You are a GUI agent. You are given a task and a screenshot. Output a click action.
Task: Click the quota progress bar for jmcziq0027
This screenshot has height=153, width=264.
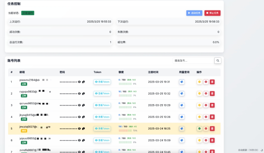coord(125,131)
